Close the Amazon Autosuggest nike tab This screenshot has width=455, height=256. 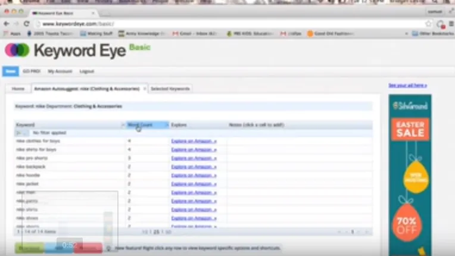click(x=144, y=89)
